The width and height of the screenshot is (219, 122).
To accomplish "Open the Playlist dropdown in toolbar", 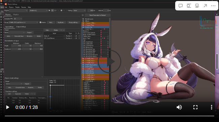I will [18, 10].
